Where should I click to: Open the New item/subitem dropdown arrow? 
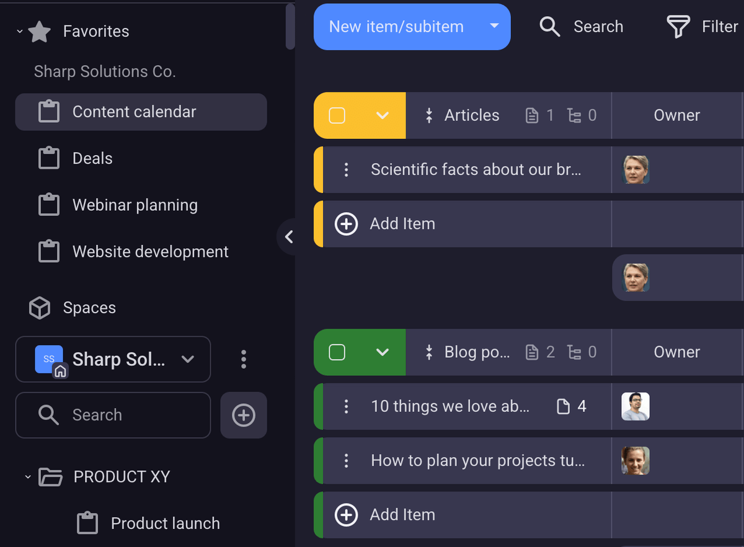click(x=494, y=27)
